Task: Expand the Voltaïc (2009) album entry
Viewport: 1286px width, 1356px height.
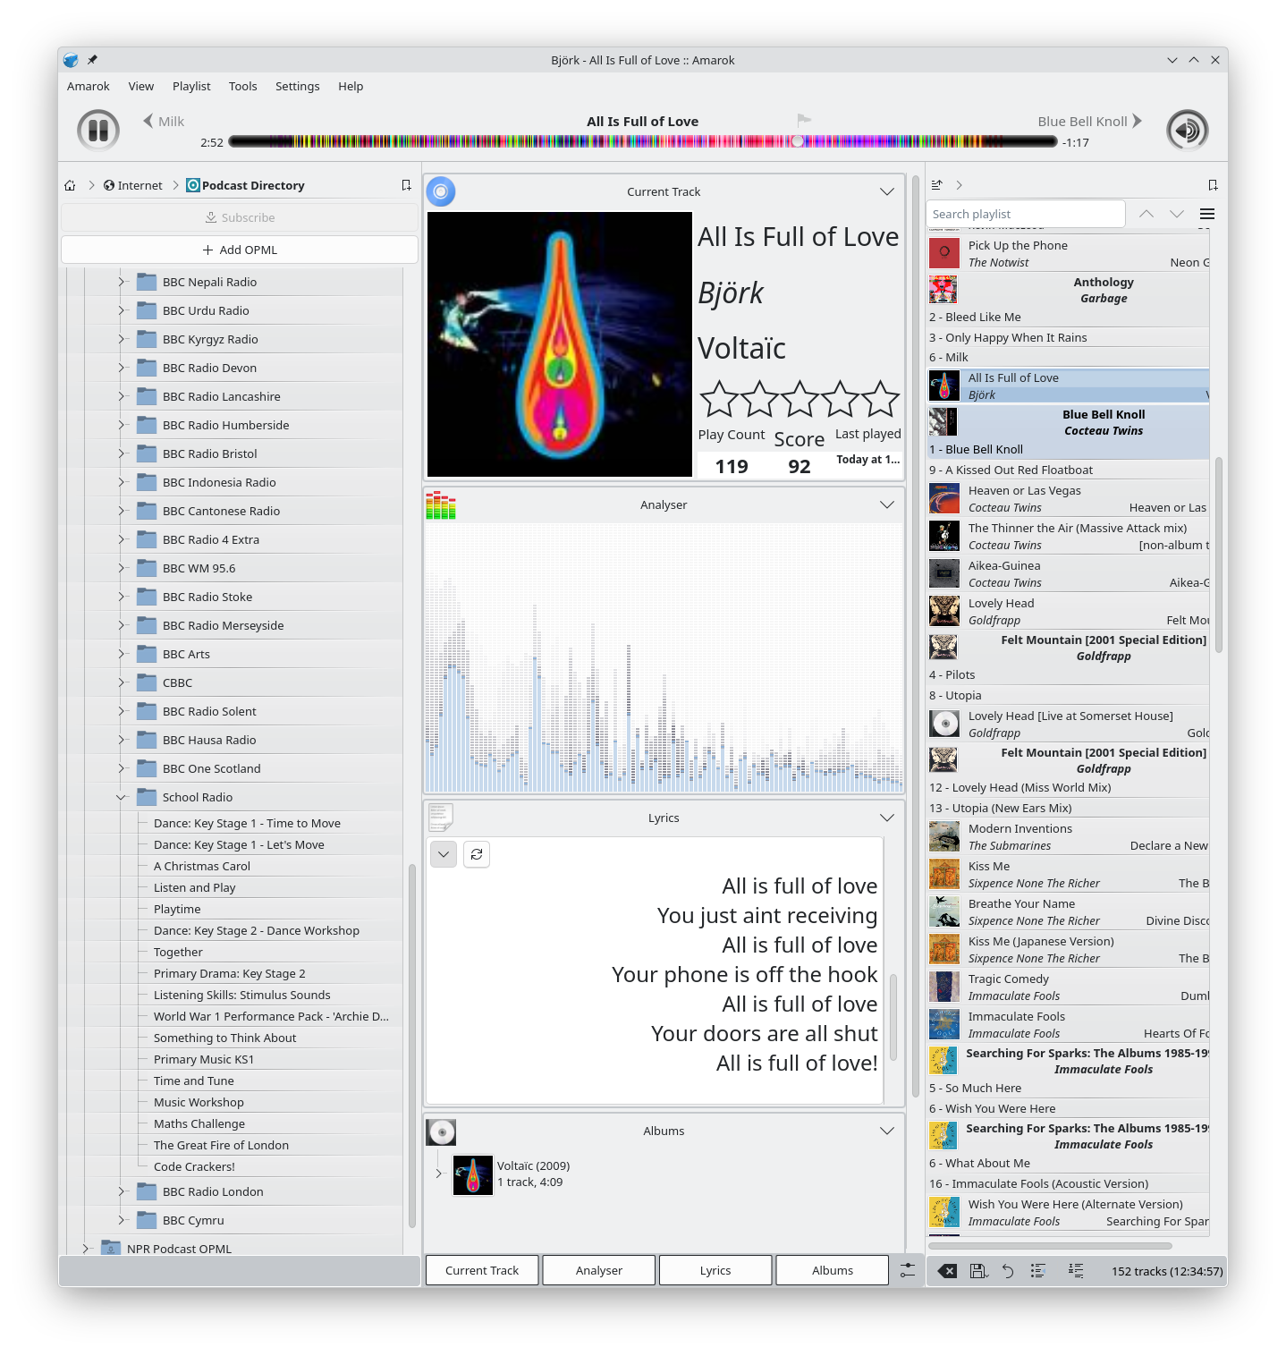Action: tap(438, 1174)
